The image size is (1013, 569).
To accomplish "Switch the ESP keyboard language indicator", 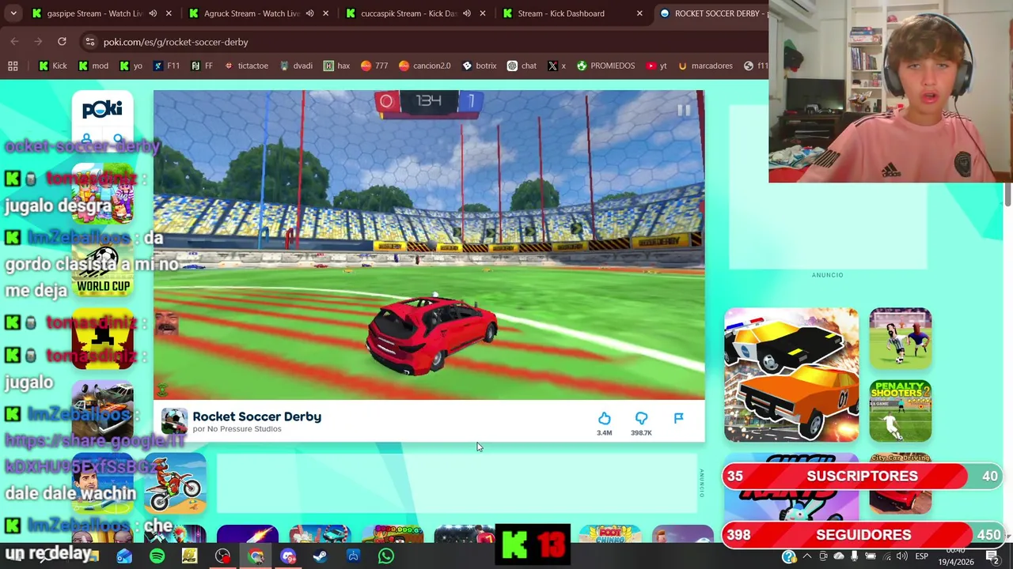I will (921, 556).
